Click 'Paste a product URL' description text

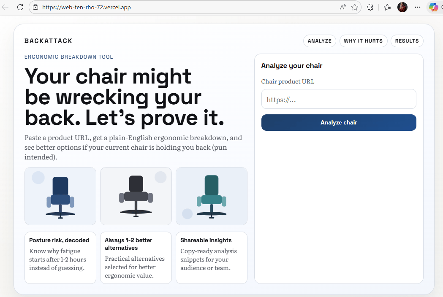tap(133, 147)
